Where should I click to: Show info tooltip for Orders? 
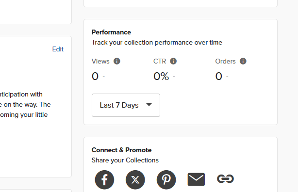[243, 61]
